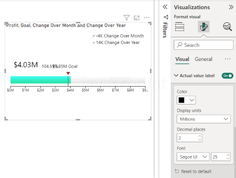
Task: Open More options ellipsis on the visual
Action: 147,17
